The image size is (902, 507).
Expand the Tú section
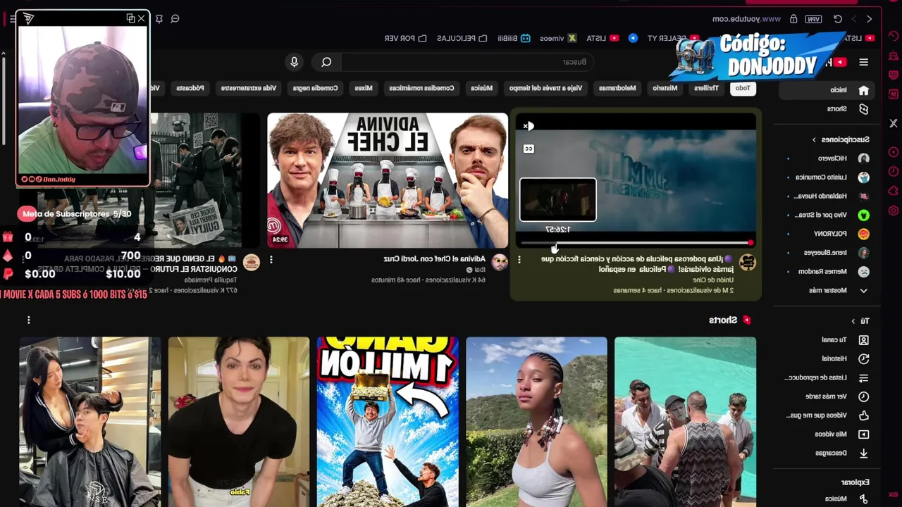pos(860,321)
